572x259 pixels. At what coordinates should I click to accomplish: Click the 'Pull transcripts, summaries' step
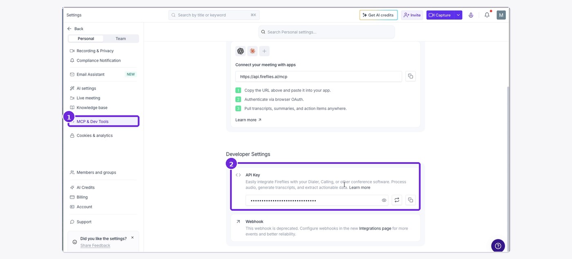[295, 109]
